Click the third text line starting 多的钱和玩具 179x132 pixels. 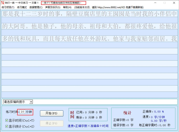pos(89,38)
